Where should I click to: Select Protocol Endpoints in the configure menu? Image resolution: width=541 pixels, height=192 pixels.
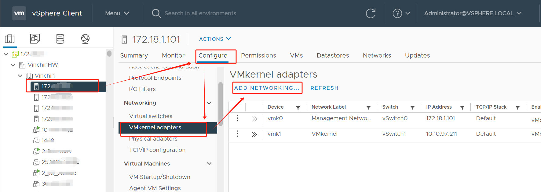(x=155, y=78)
